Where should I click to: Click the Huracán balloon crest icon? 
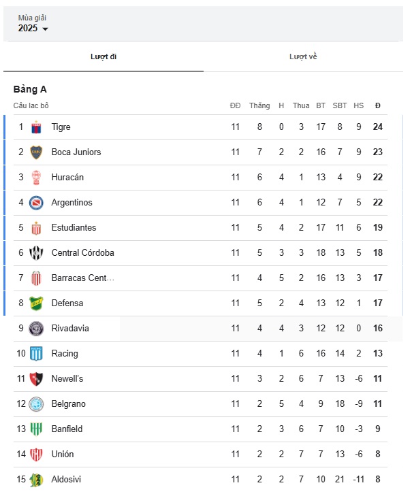[36, 178]
